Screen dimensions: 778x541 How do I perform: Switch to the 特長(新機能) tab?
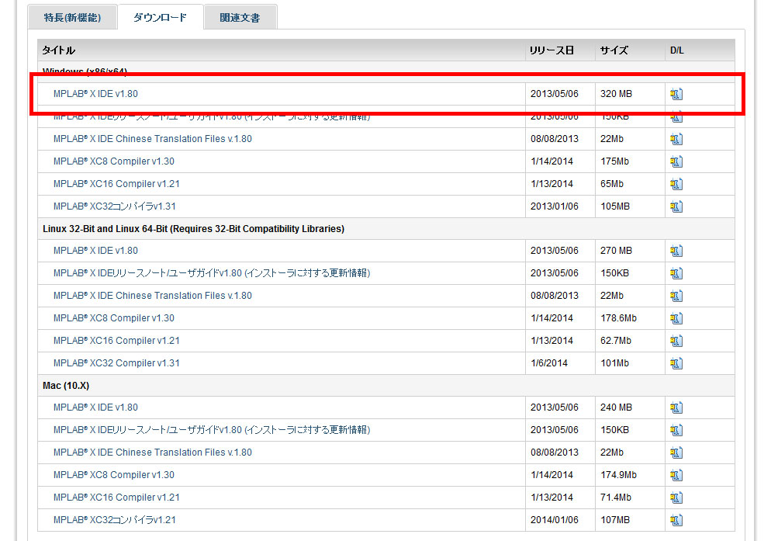(x=72, y=17)
